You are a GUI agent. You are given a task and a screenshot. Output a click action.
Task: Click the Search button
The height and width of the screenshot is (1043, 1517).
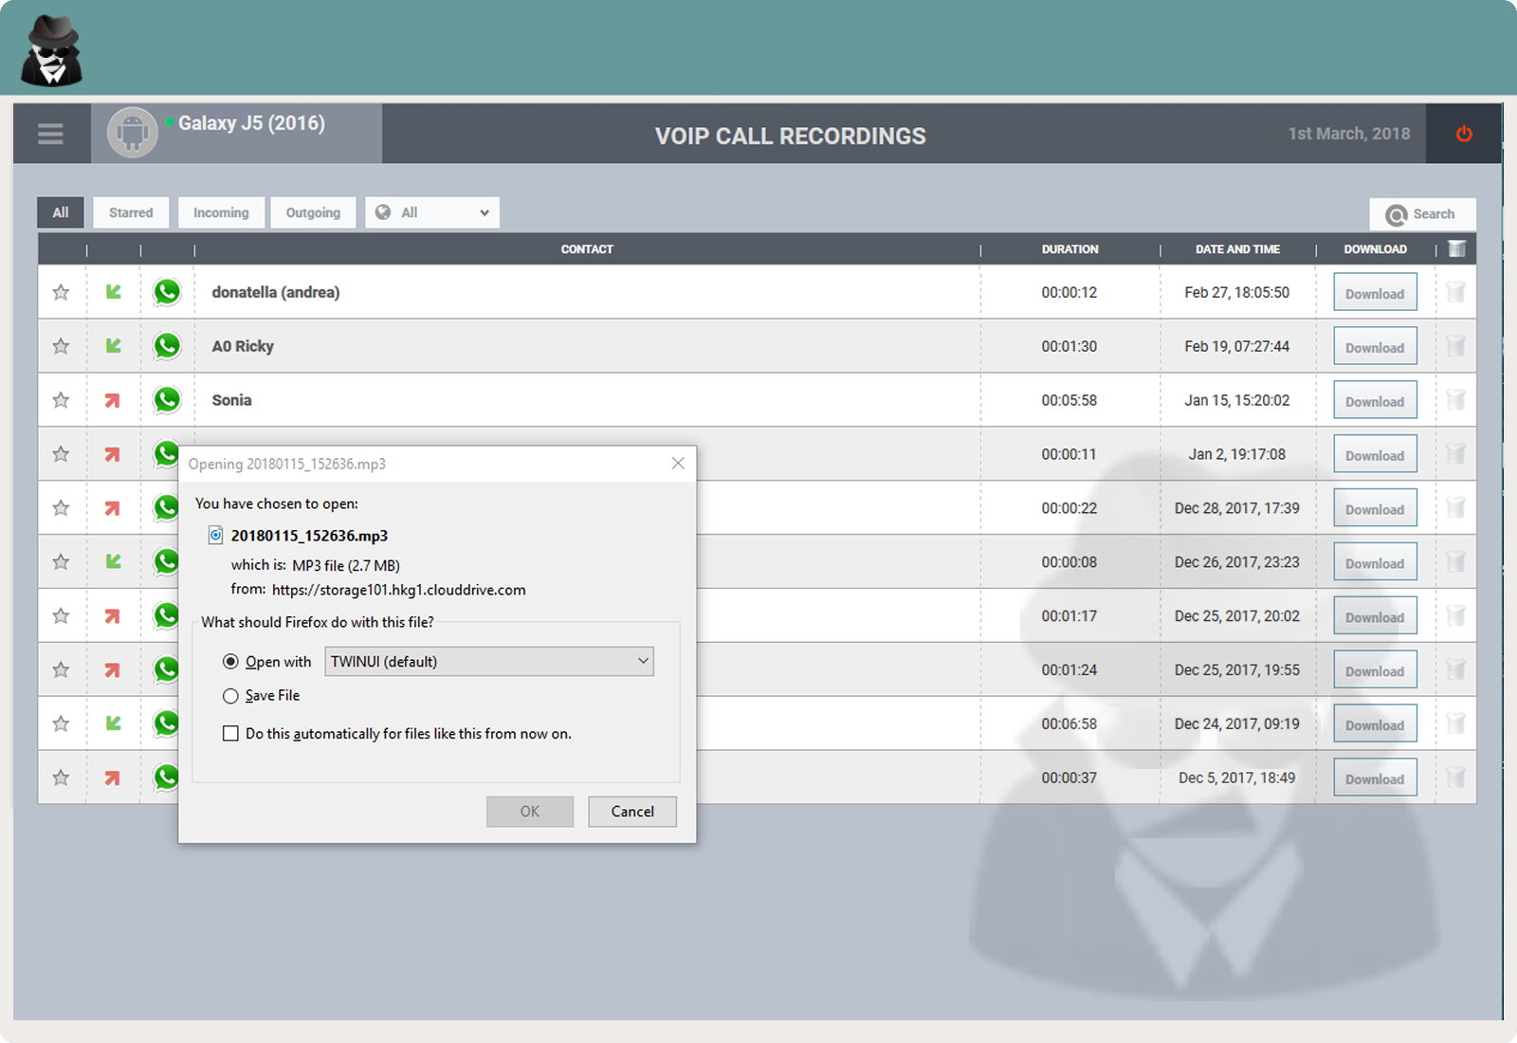click(x=1422, y=214)
